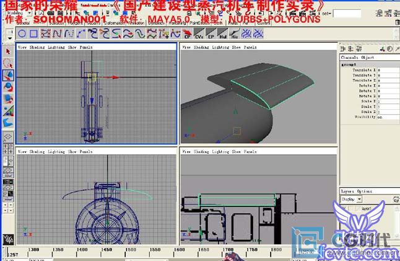Click the EP display shelf icon
Viewport: 400px width, 261px height.
click(211, 33)
